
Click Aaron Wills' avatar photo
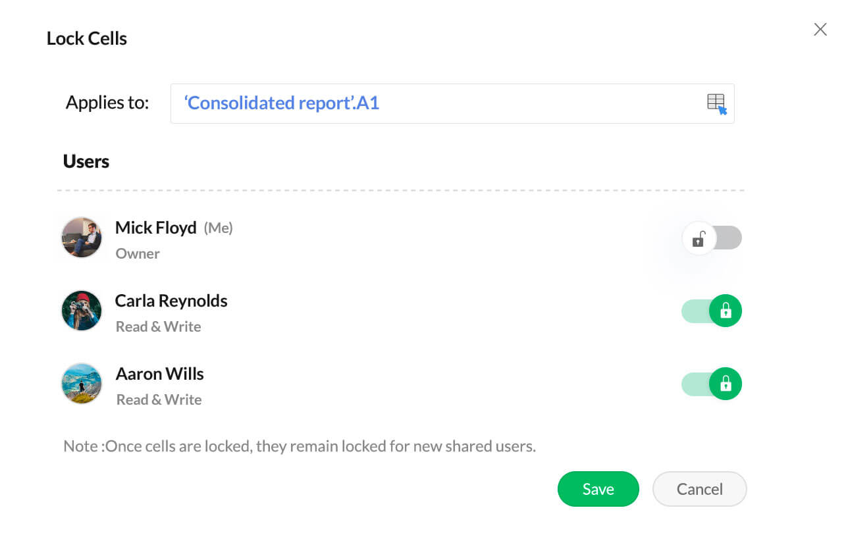point(82,384)
